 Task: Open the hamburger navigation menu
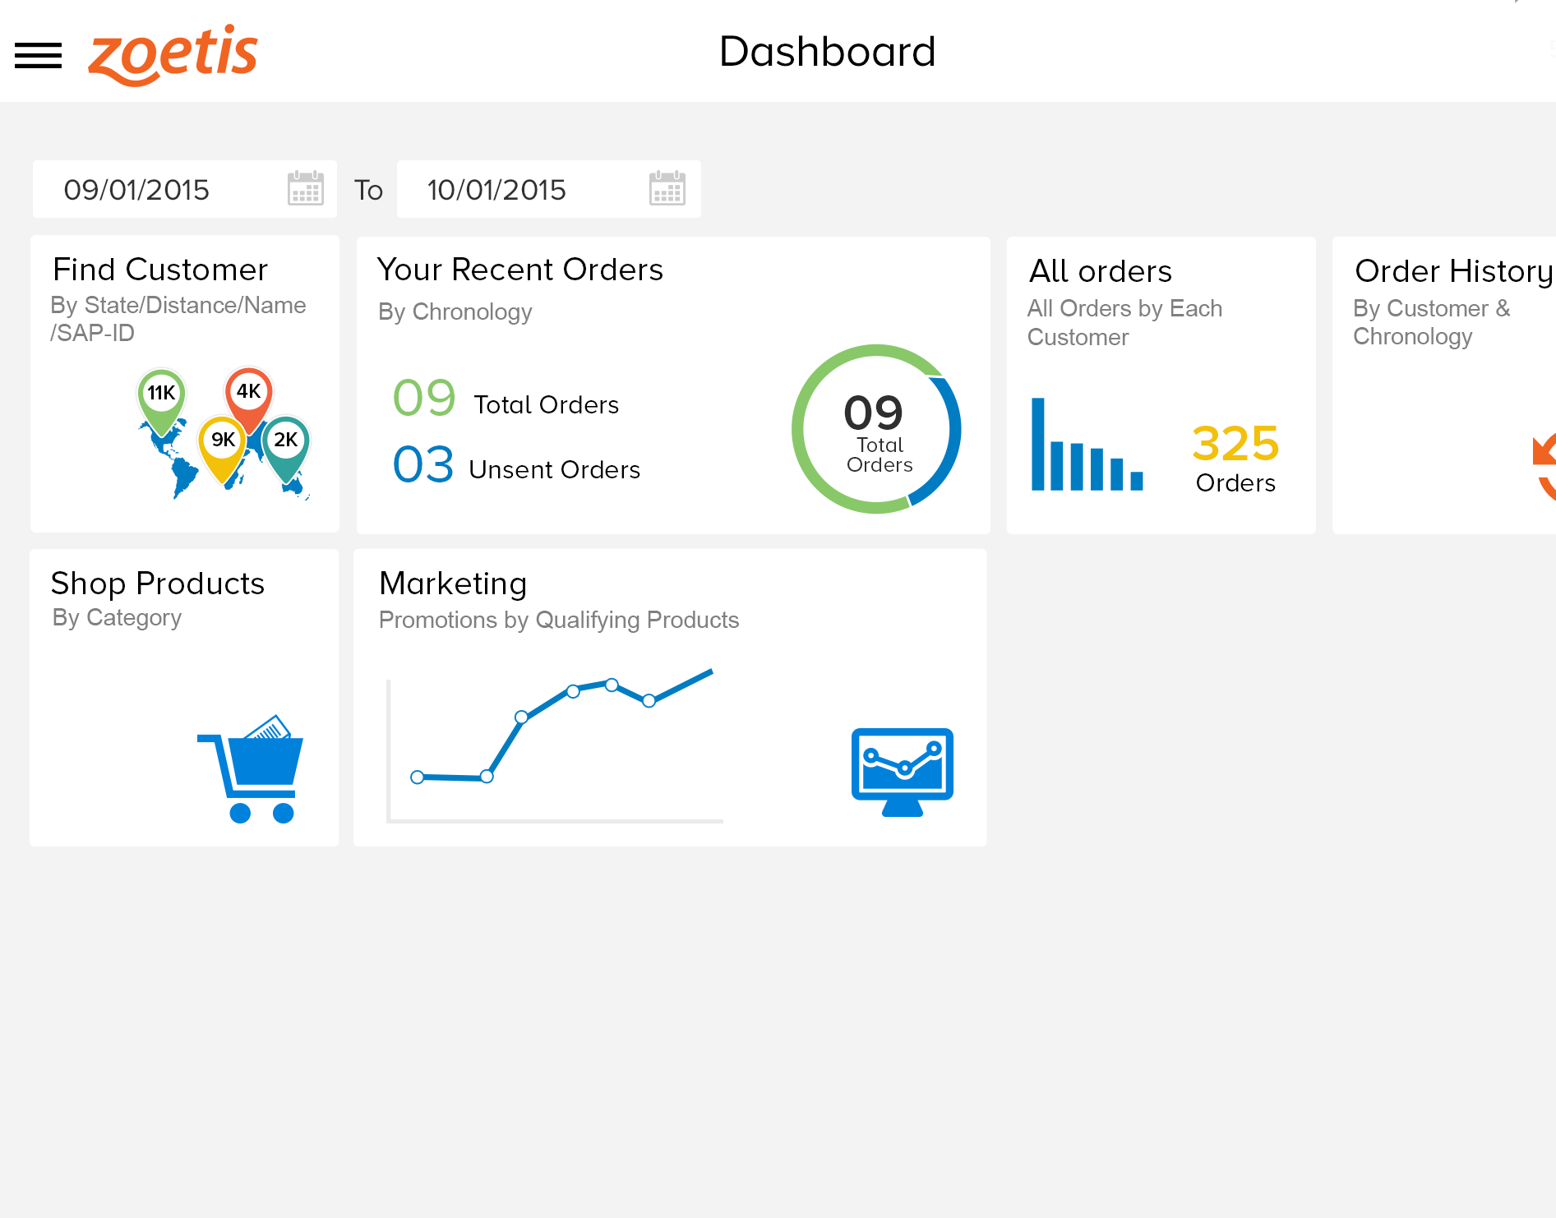pos(38,55)
